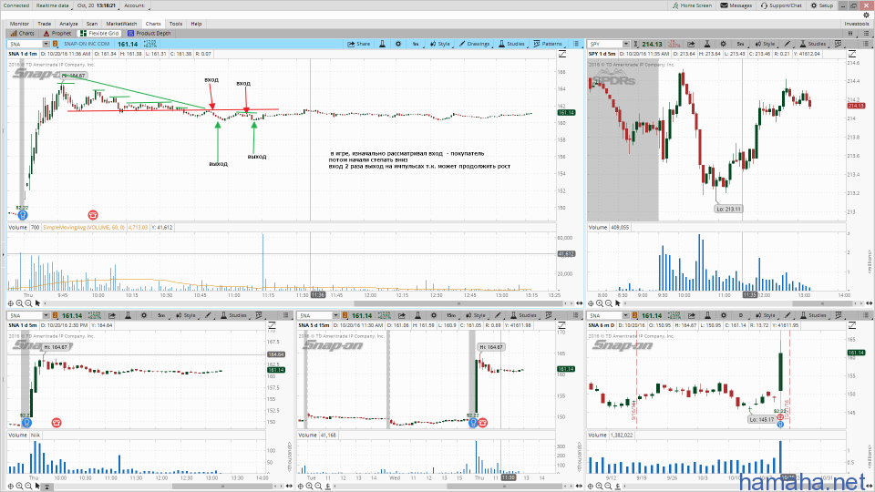Open drawings pencil on SPY chart
Screen dimensions: 875x492
coord(787,44)
